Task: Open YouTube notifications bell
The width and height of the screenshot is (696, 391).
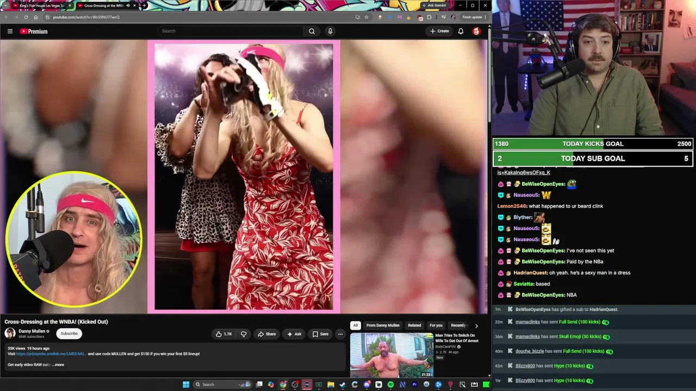Action: [x=461, y=31]
